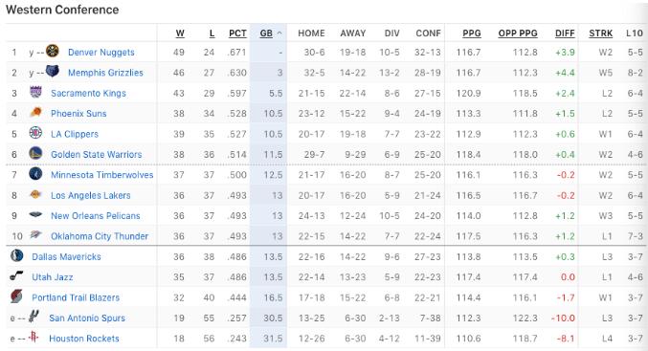Sort table by PCT column
648x351 pixels.
pyautogui.click(x=237, y=33)
